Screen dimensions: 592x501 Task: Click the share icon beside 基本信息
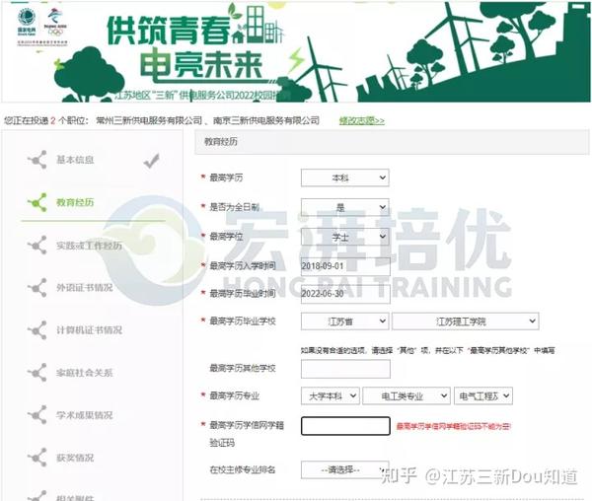pos(37,160)
